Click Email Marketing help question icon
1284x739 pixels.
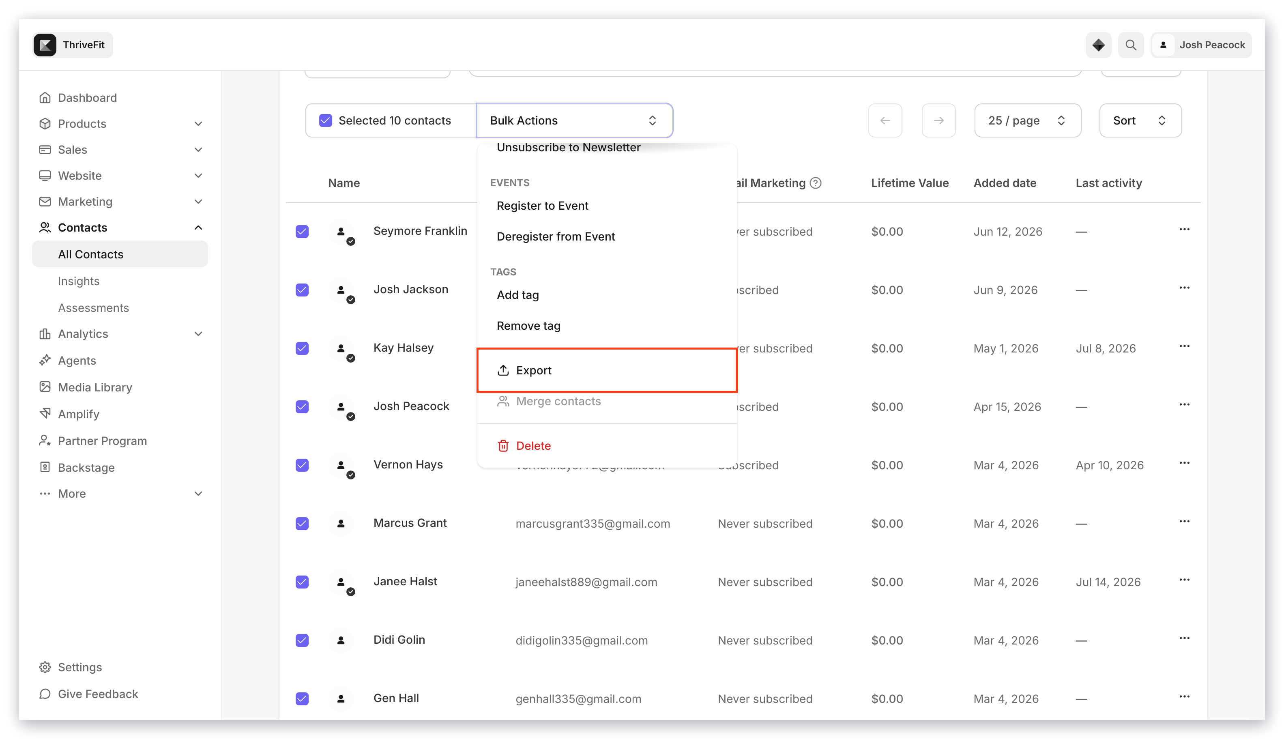[x=816, y=183]
